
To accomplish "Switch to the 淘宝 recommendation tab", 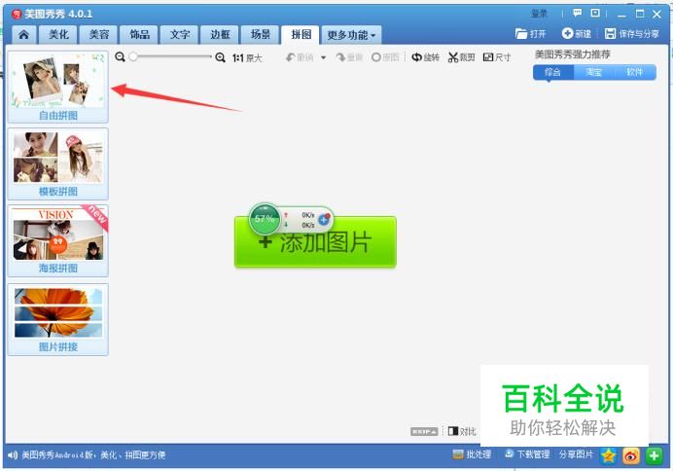I will click(x=593, y=72).
